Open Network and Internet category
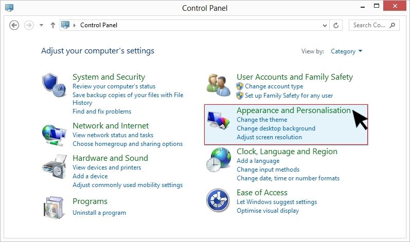Viewport: 410px width, 242px height. click(111, 125)
